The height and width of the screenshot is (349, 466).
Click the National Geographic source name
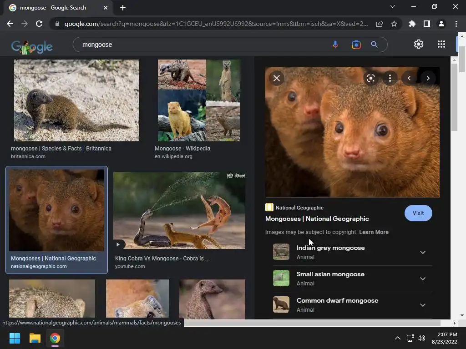[x=299, y=208]
